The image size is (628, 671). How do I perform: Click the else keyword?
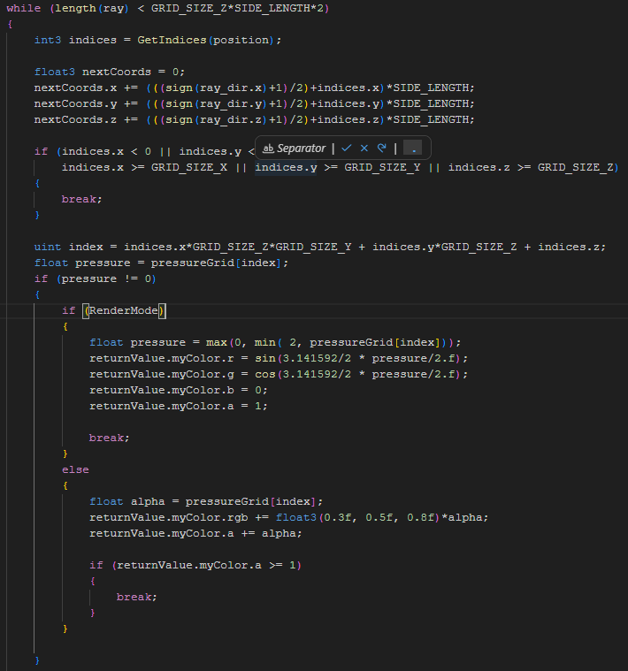coord(75,469)
